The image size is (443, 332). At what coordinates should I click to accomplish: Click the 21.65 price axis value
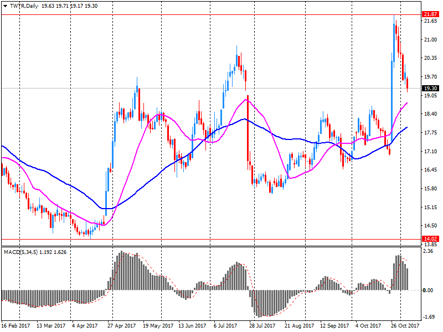[x=430, y=21]
